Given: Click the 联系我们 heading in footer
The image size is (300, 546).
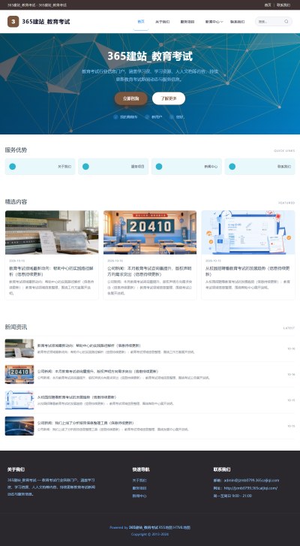Looking at the screenshot, I should [222, 469].
